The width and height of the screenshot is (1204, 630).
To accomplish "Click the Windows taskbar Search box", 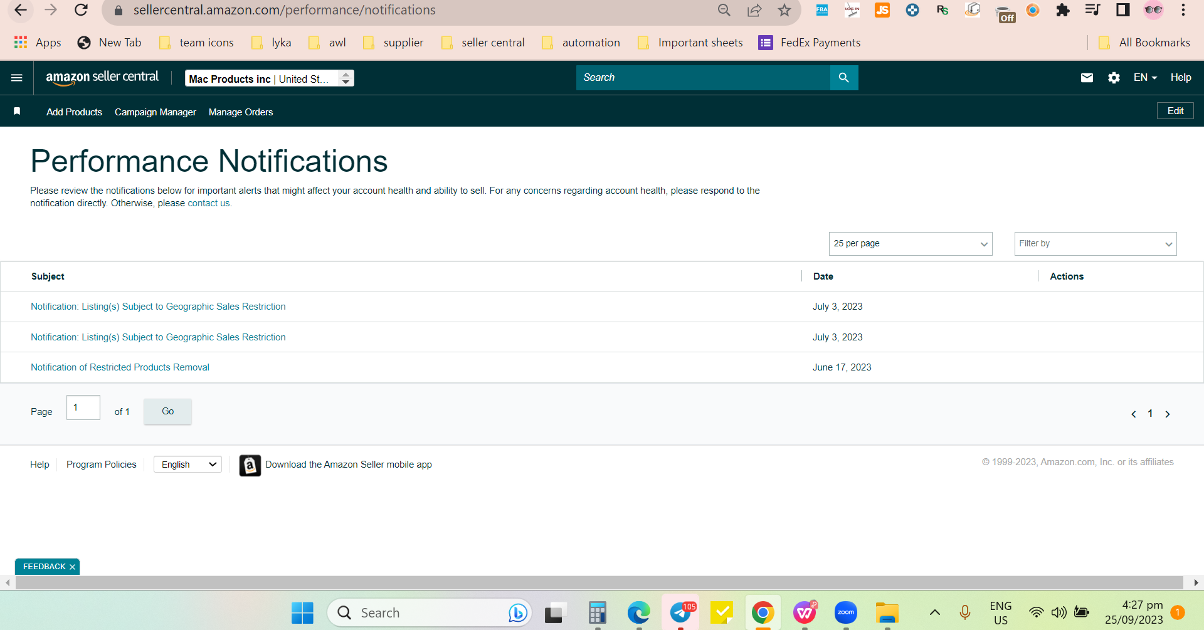I will (430, 613).
